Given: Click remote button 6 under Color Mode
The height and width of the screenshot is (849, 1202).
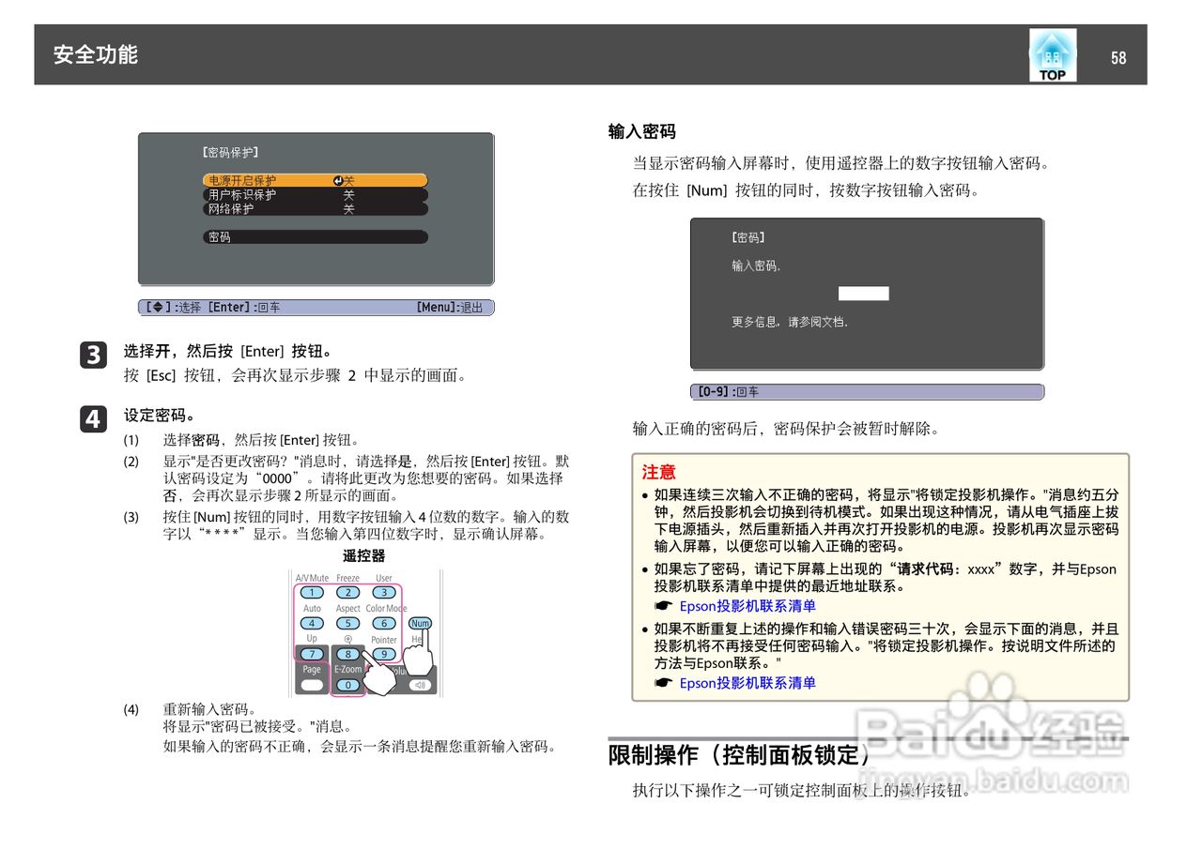Looking at the screenshot, I should coord(384,623).
